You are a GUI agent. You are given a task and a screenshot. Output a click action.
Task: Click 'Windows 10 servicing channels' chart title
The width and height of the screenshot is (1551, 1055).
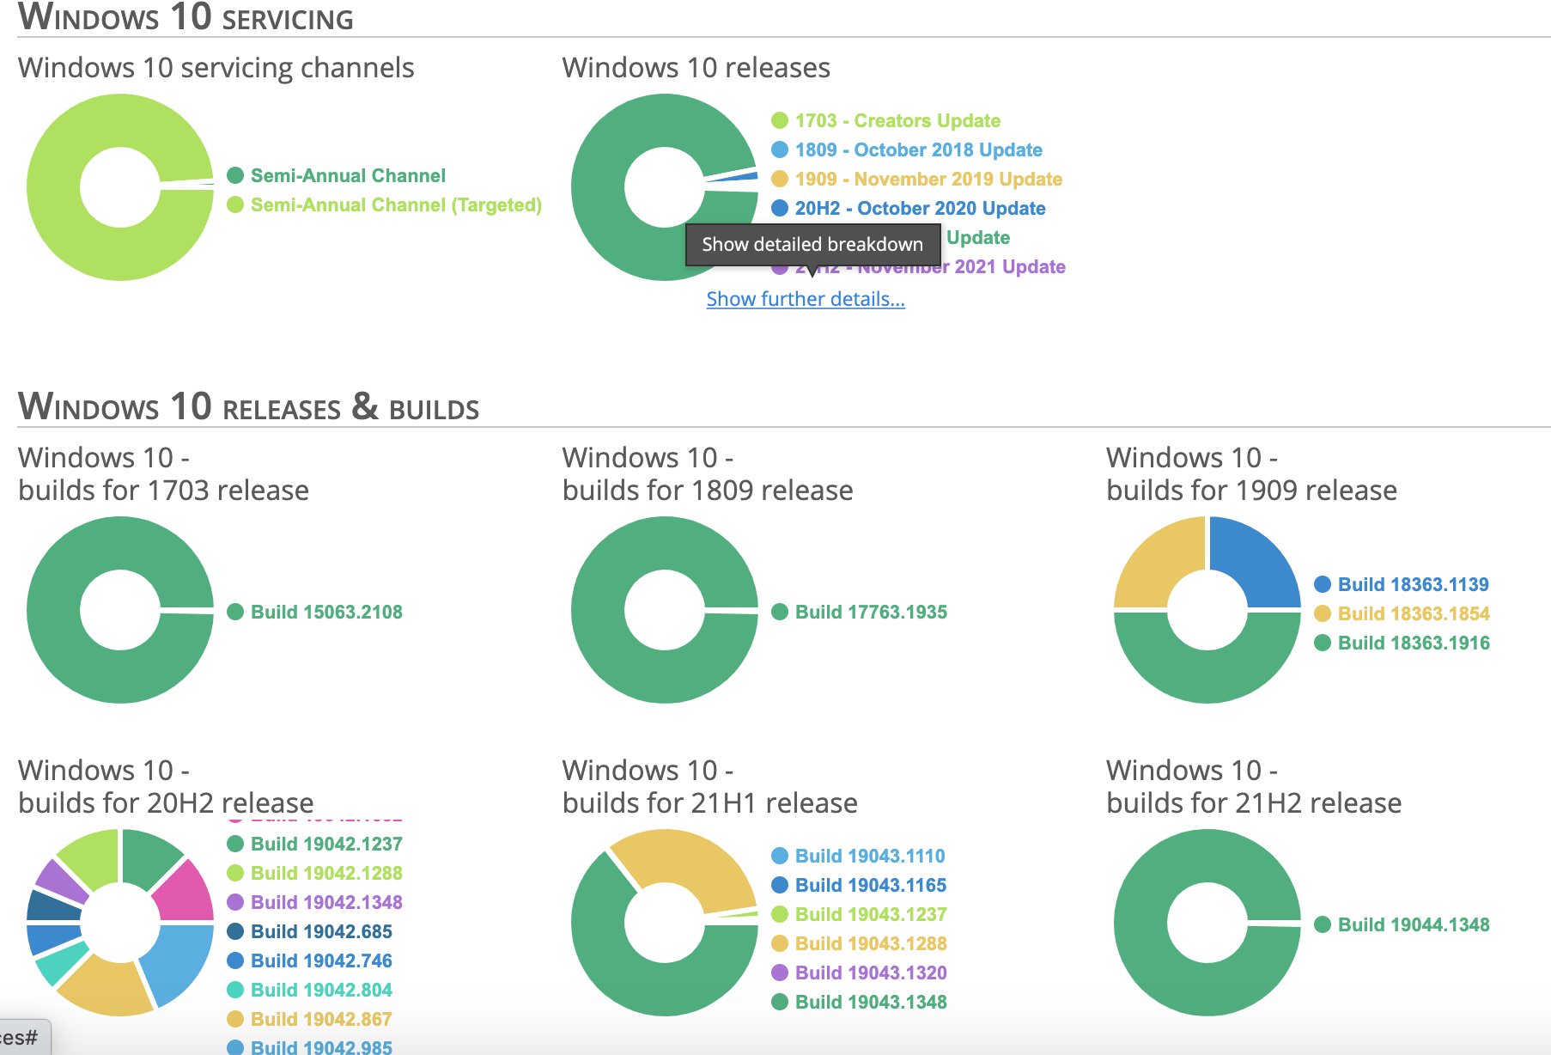(x=216, y=68)
